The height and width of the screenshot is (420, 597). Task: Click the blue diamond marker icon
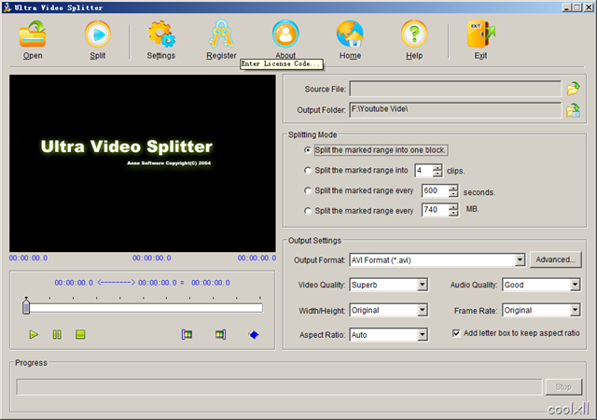(x=254, y=335)
